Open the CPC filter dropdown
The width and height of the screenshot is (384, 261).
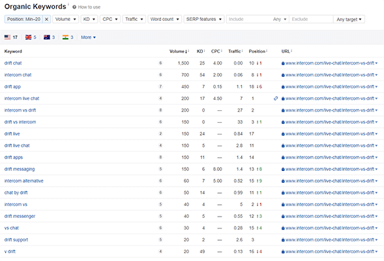[110, 19]
